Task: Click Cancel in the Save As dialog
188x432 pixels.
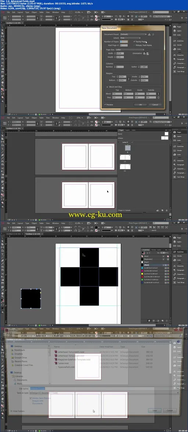Action: click(x=169, y=410)
